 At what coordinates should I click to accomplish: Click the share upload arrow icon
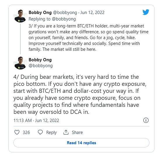pyautogui.click(x=66, y=132)
